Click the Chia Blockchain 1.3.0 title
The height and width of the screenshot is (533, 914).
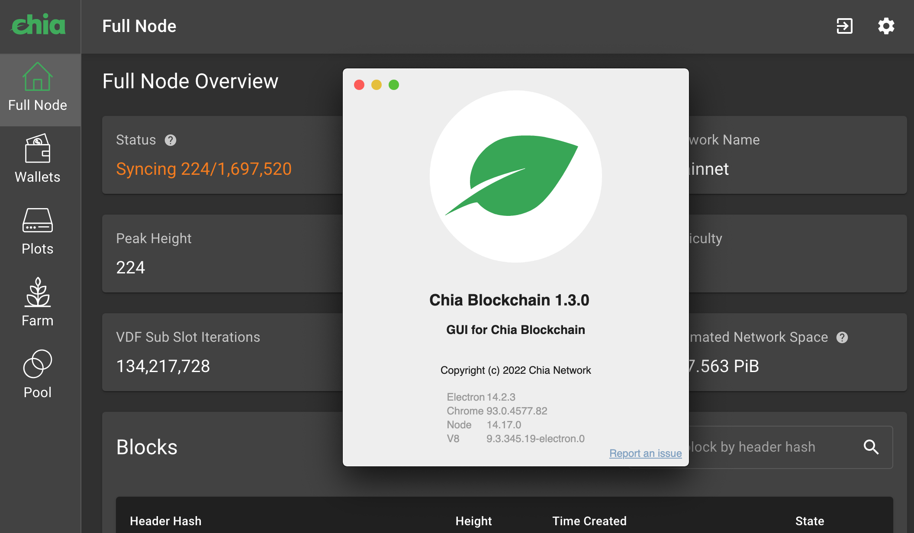509,300
